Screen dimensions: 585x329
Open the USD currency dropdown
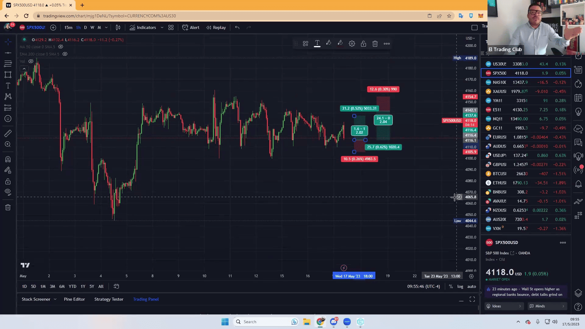click(470, 38)
